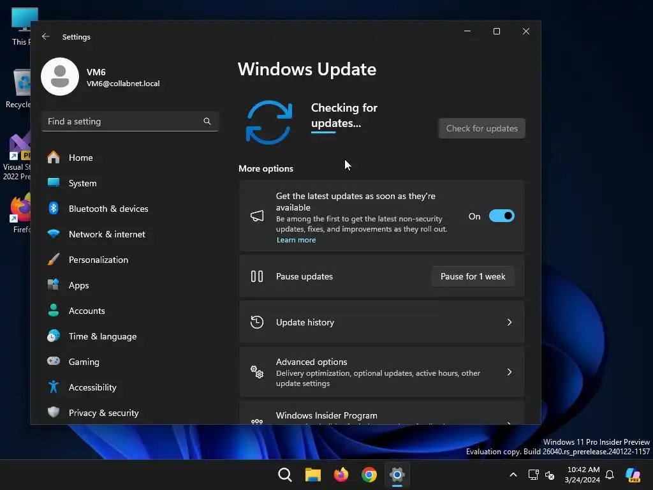The height and width of the screenshot is (490, 653).
Task: Open Update history chevron
Action: click(x=510, y=322)
